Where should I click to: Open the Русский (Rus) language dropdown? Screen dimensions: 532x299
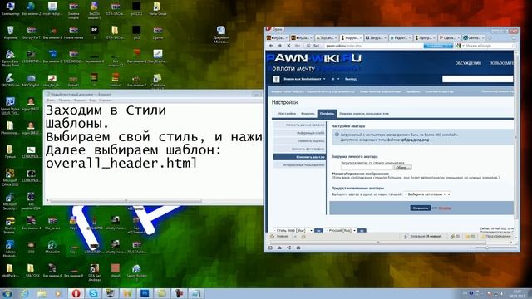click(x=341, y=231)
